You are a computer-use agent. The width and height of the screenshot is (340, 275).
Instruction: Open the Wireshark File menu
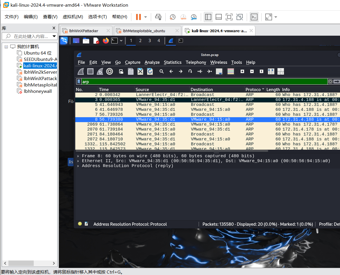(x=81, y=62)
